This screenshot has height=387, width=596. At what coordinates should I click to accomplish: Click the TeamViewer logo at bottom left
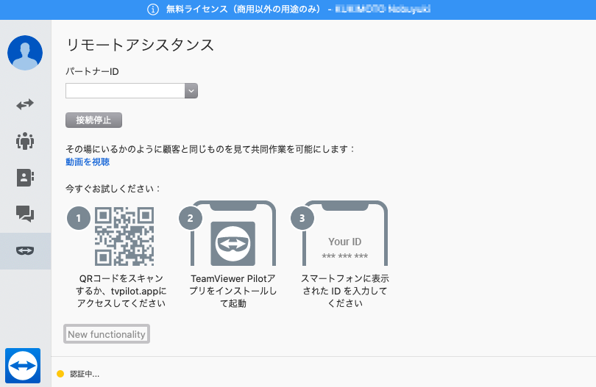(x=23, y=366)
